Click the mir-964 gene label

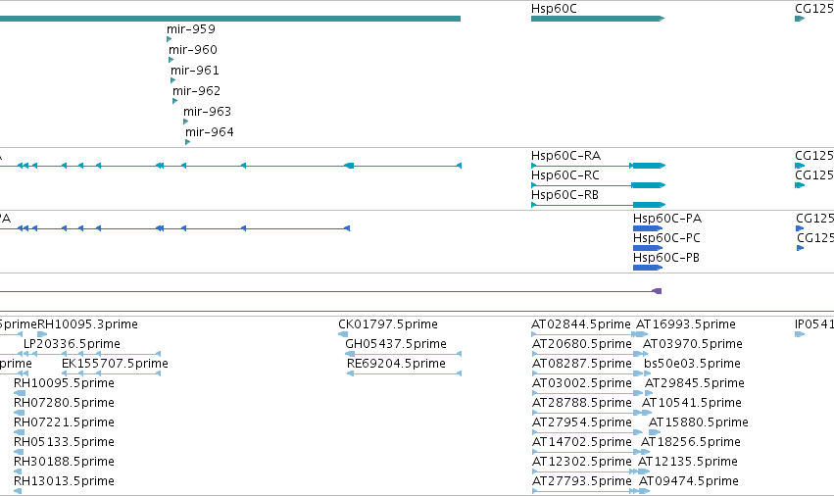[209, 132]
